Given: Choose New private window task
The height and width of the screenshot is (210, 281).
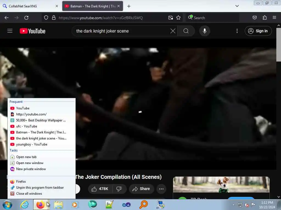Looking at the screenshot, I should tap(42, 169).
